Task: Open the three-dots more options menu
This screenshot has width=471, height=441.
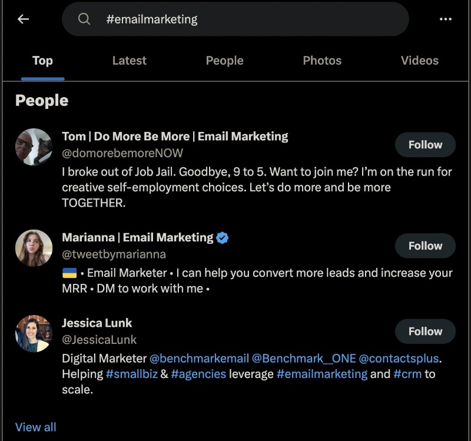Action: click(445, 19)
